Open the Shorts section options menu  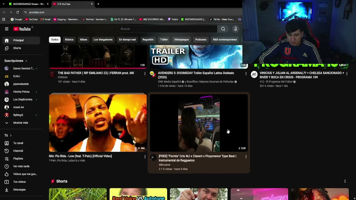click(x=345, y=181)
